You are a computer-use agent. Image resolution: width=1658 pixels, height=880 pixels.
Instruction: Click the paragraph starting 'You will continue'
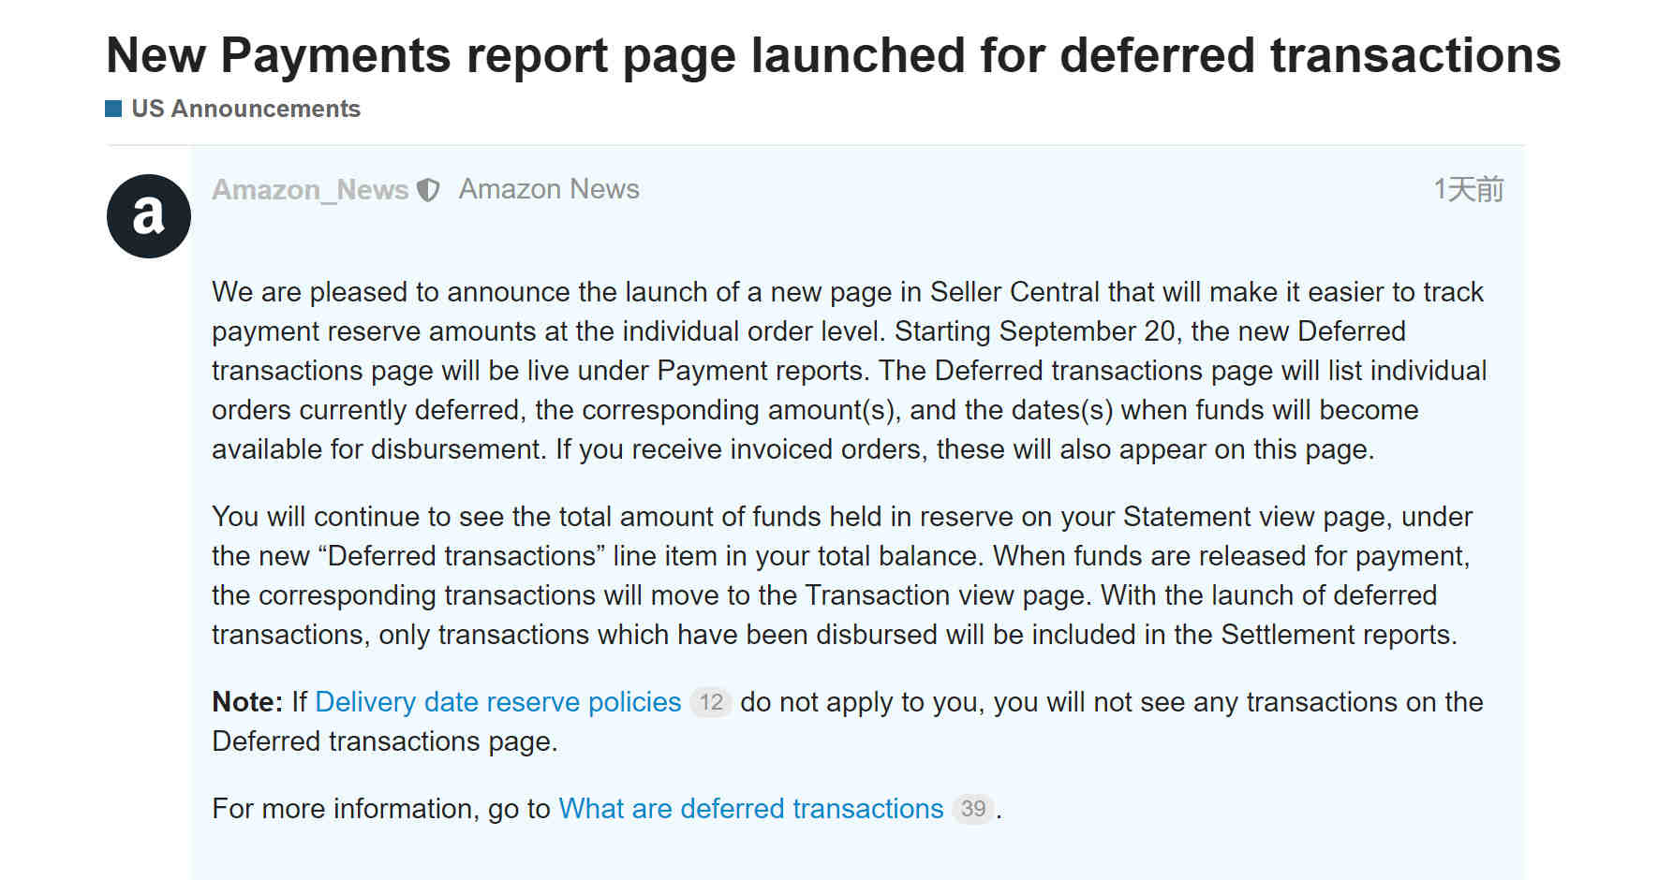click(843, 576)
